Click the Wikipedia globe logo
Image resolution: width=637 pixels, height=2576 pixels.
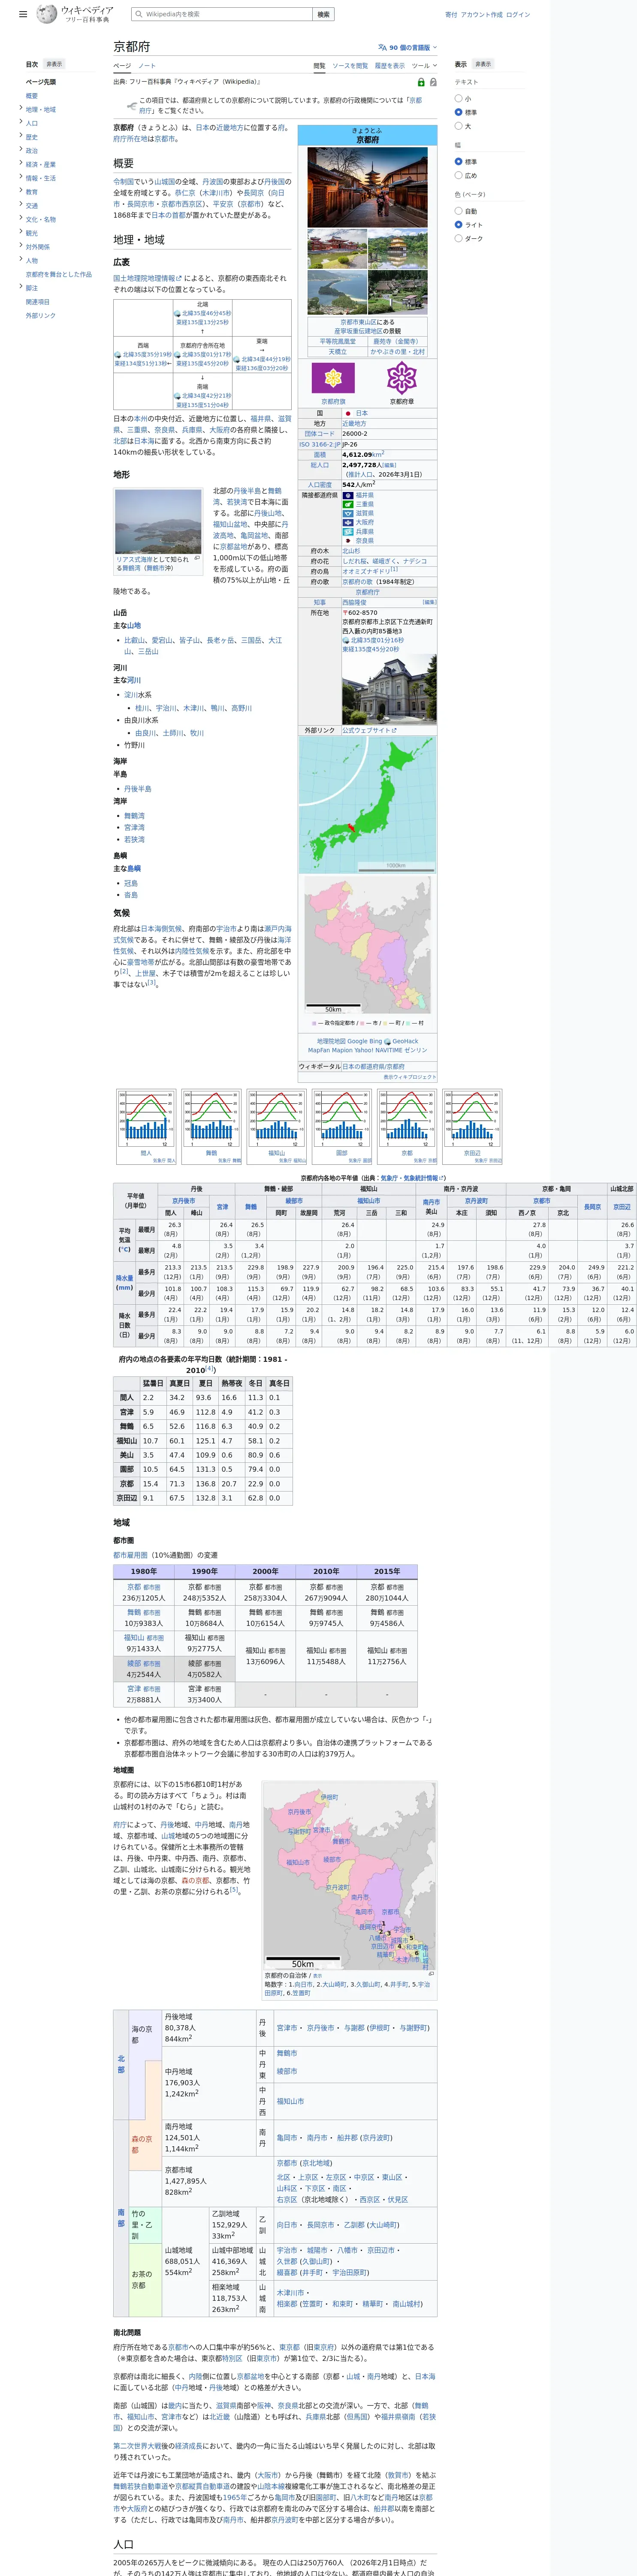[x=46, y=14]
